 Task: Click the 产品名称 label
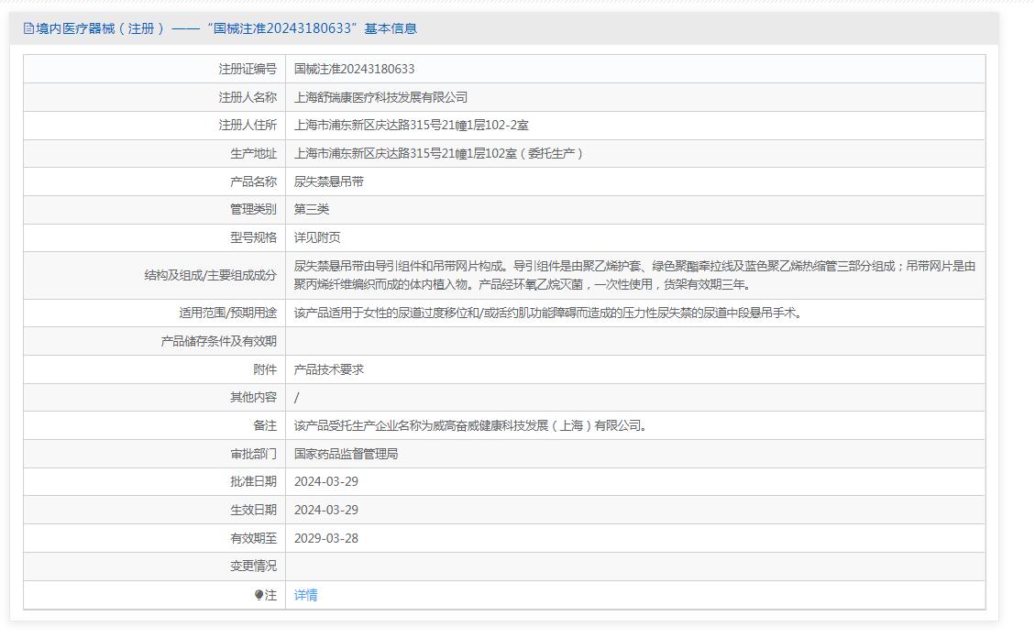[x=253, y=181]
